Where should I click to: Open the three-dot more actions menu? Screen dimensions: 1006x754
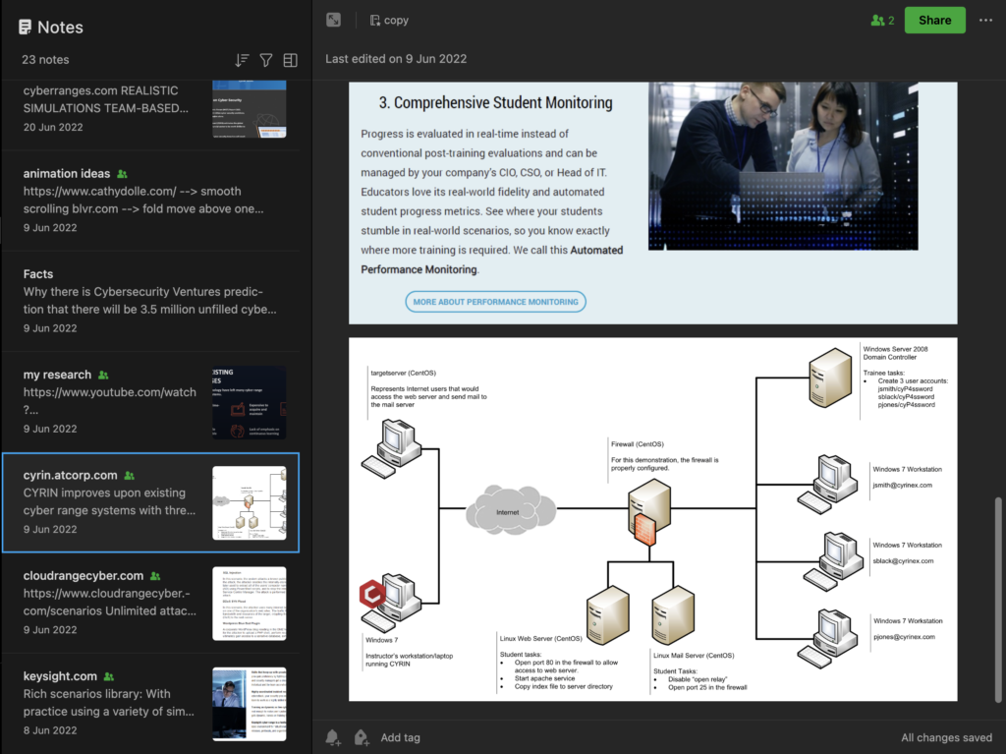pos(985,20)
